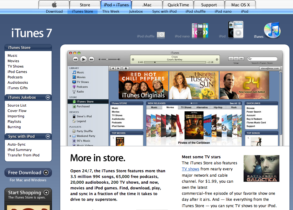The width and height of the screenshot is (293, 210).
Task: Open Transfer from iPod link
Action: click(x=23, y=155)
